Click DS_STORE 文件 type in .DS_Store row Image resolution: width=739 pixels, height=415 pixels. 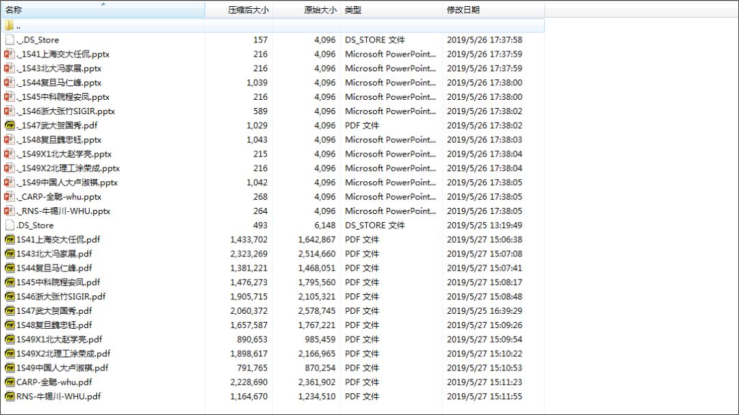[375, 225]
